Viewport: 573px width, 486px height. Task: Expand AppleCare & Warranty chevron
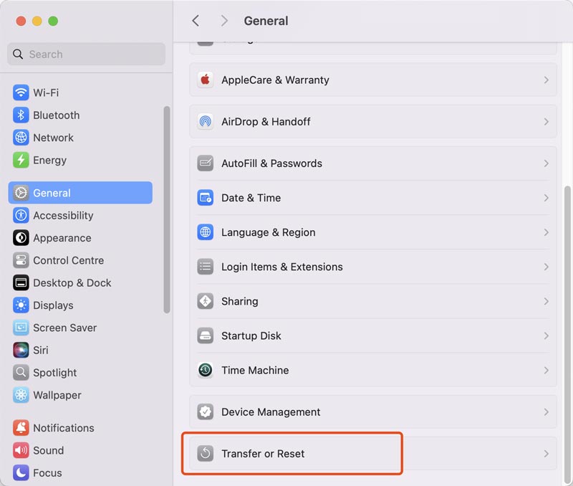[546, 80]
